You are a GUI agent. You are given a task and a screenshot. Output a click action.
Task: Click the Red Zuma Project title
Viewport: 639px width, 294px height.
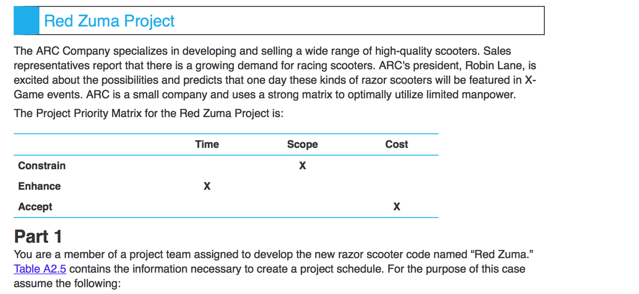point(109,21)
